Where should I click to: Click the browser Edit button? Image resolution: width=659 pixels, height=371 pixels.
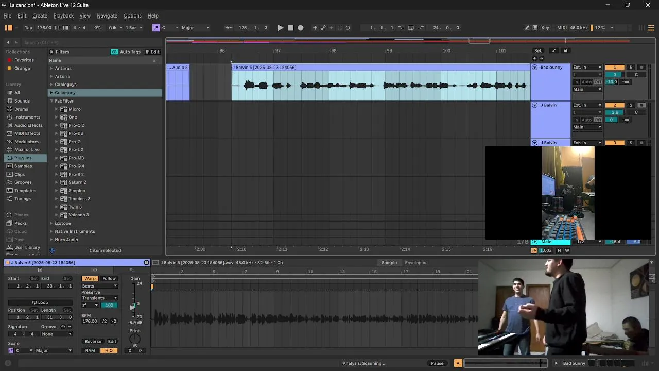152,52
